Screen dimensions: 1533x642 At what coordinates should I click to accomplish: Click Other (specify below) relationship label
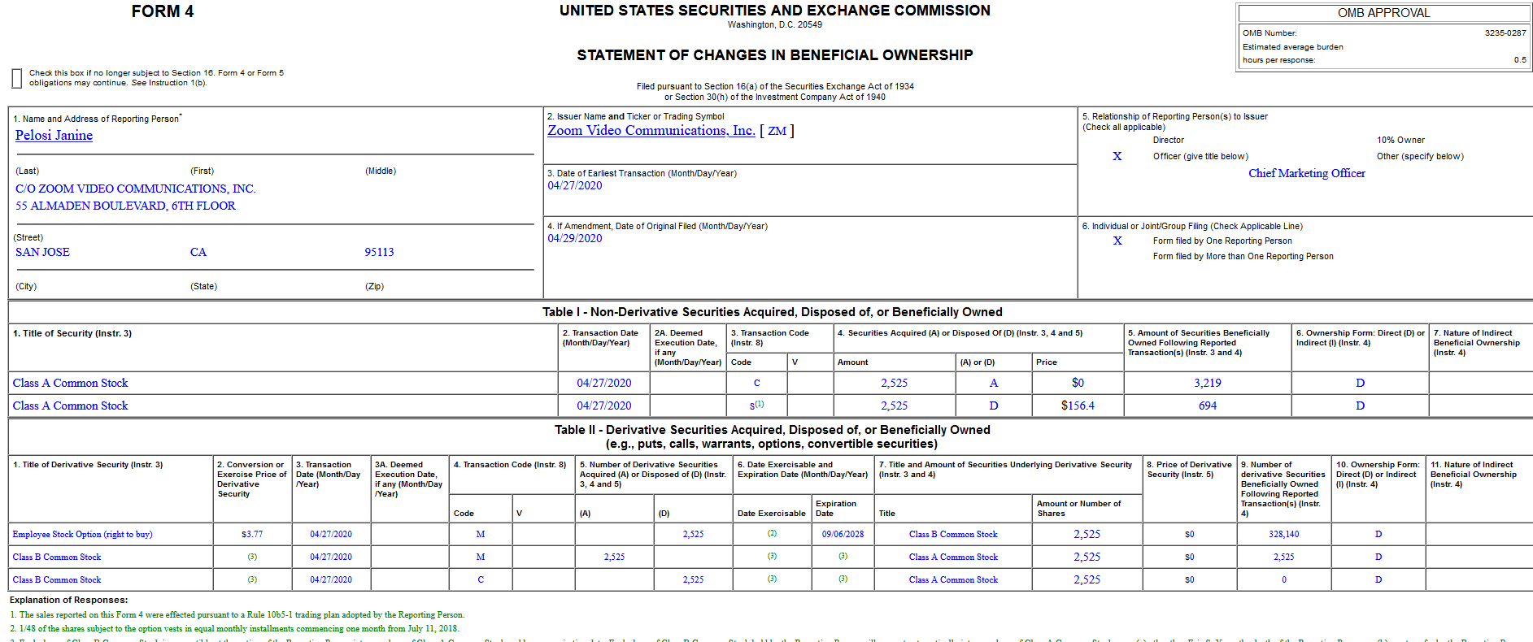[x=1420, y=156]
